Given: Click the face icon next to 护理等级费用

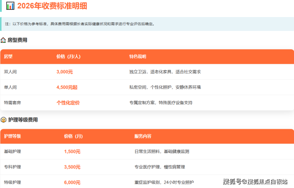Looking at the screenshot, I should coord(4,120).
